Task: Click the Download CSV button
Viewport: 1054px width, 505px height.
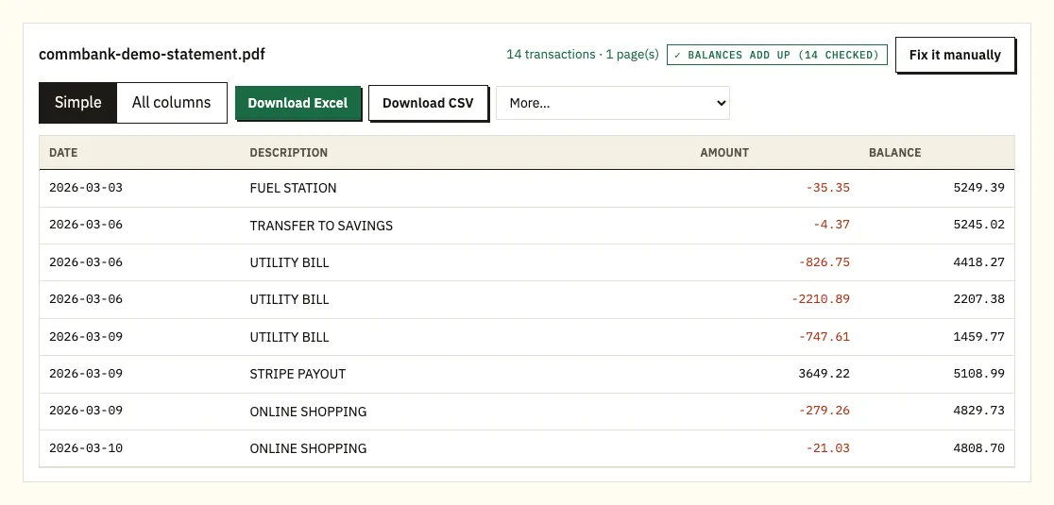Action: tap(428, 103)
